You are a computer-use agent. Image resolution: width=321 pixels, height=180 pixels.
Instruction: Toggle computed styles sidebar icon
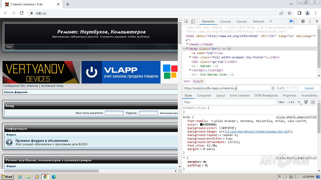pos(313,102)
